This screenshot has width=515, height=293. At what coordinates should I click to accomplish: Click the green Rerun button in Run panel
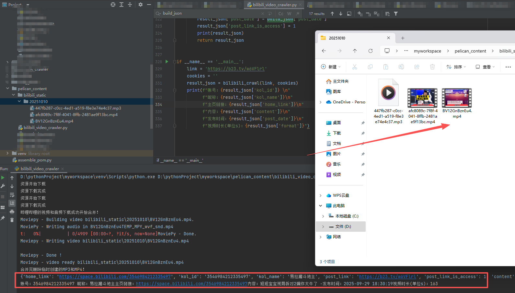(x=3, y=178)
